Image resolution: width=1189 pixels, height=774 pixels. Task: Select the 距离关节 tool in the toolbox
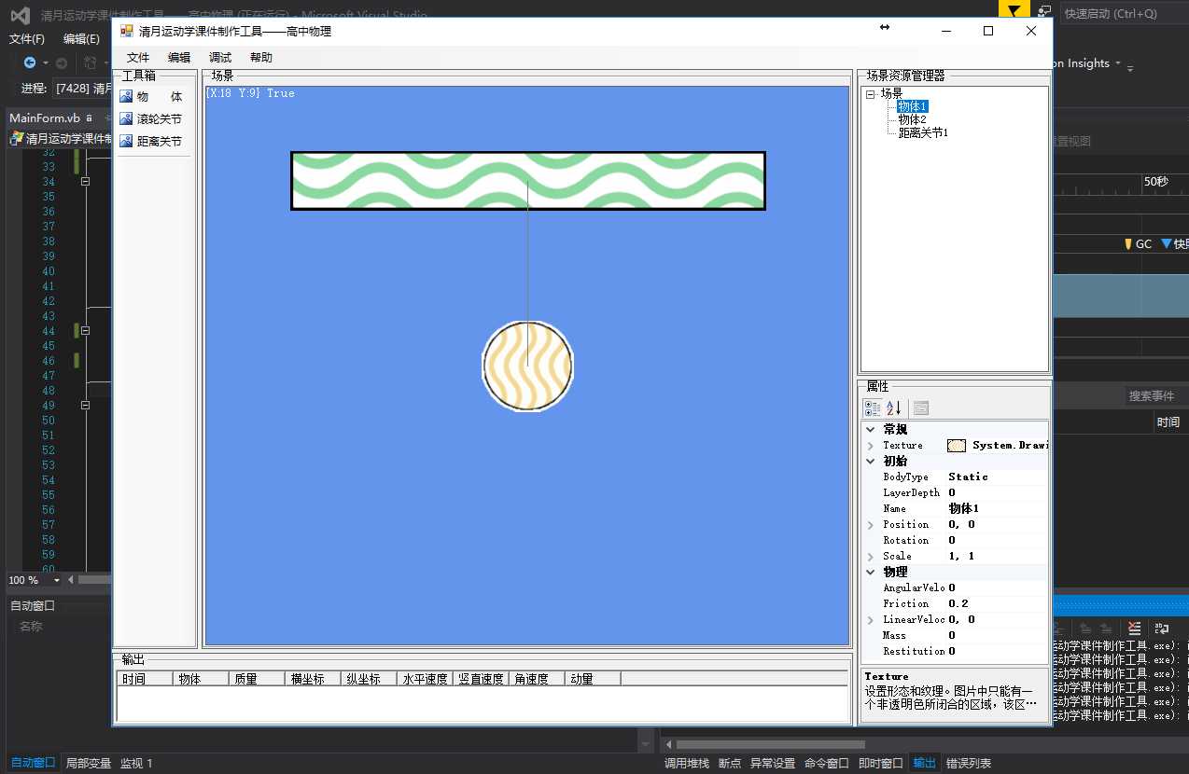pos(151,141)
